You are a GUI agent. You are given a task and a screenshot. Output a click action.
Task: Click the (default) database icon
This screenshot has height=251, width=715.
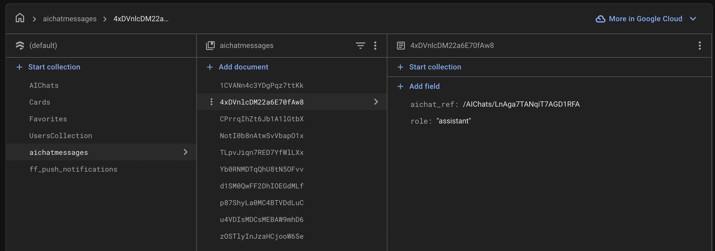click(20, 46)
